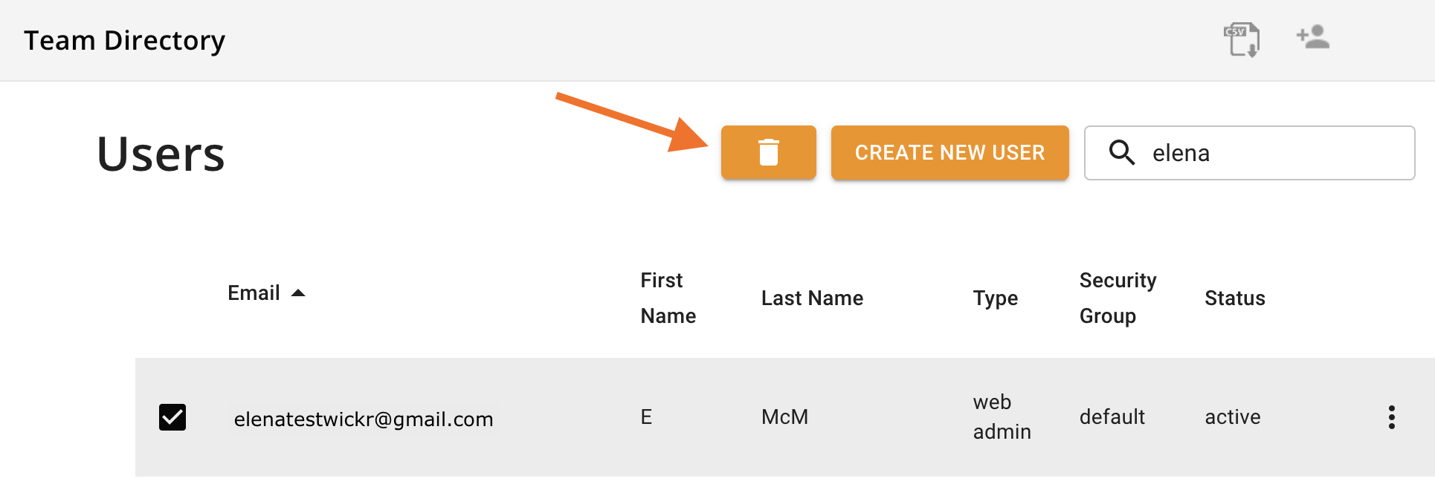The height and width of the screenshot is (487, 1435).
Task: Click the trash delete users button
Action: (768, 152)
